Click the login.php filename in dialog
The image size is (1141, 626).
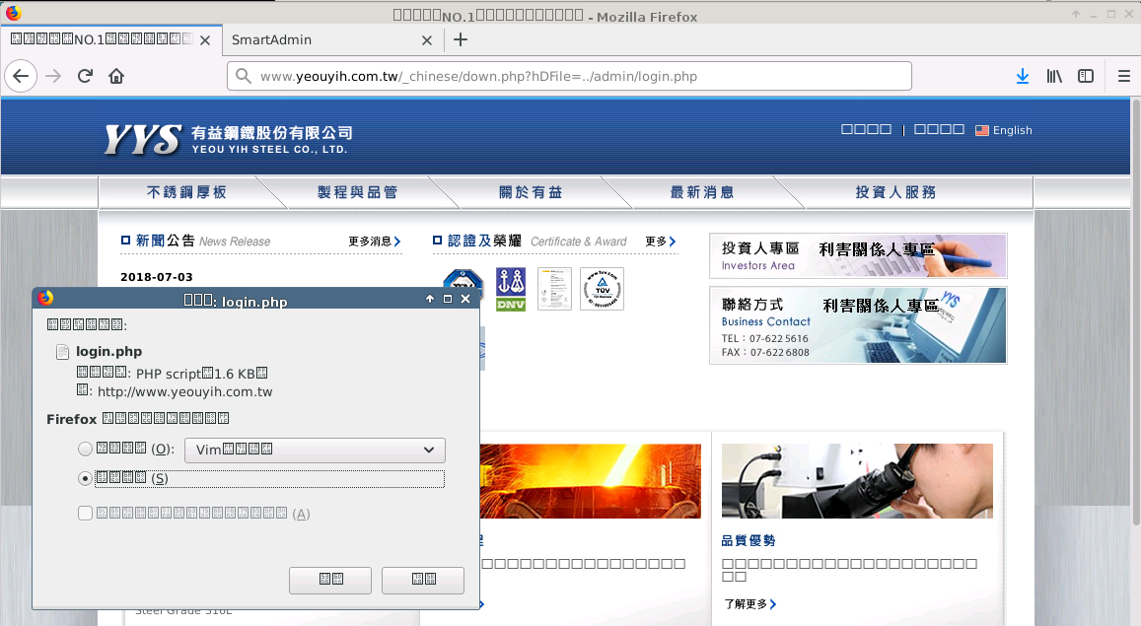click(109, 352)
